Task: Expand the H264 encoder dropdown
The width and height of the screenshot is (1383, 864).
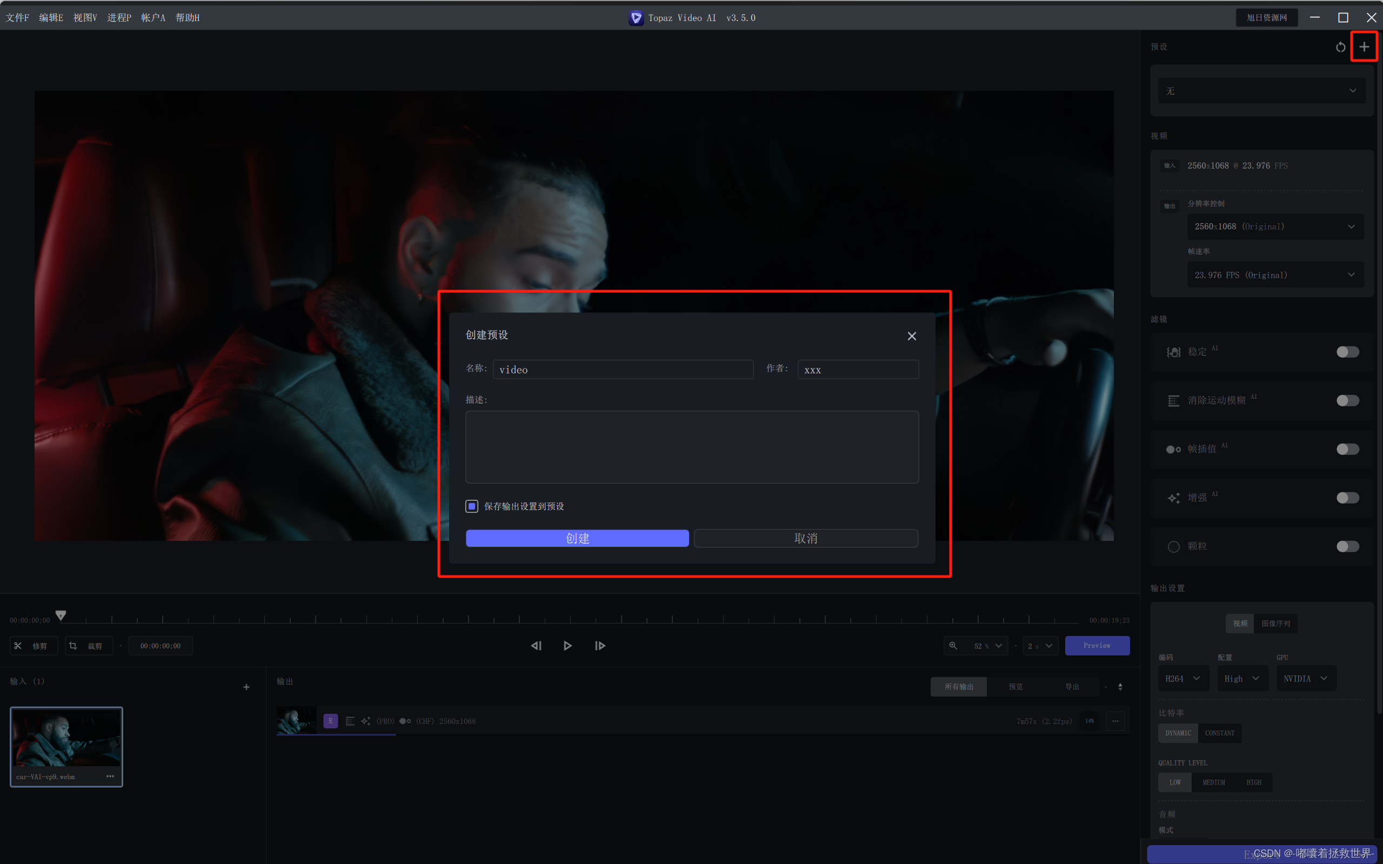Action: [x=1182, y=678]
